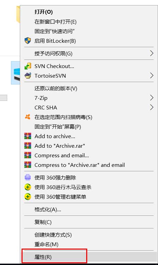
Task: Click the purple 360 force delete shredder icon
Action: pos(28,177)
